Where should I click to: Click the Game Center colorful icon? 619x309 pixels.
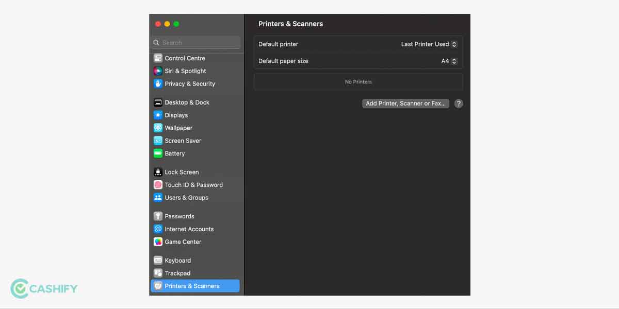pyautogui.click(x=158, y=242)
